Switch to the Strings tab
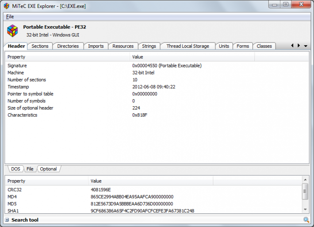314x227 pixels. pos(149,46)
